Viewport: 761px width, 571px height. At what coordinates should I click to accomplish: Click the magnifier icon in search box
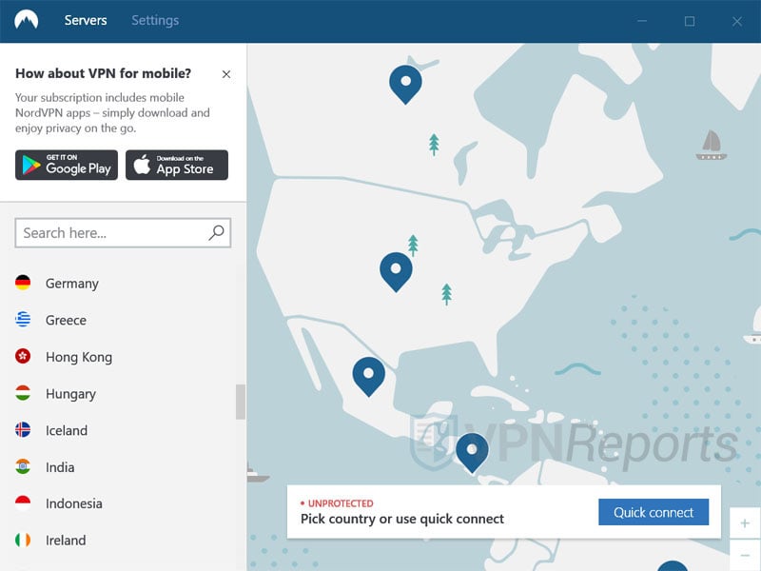[x=217, y=232]
